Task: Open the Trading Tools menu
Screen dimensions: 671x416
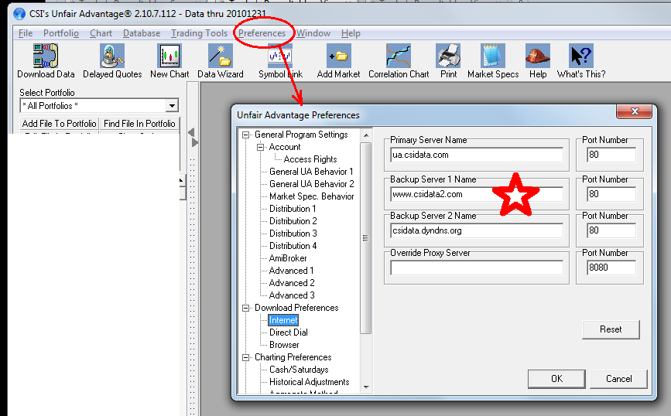Action: [199, 33]
